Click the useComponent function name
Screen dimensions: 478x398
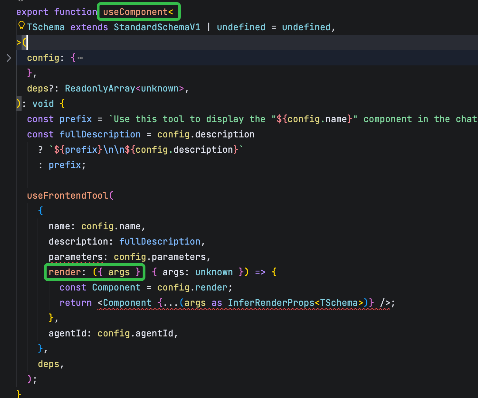click(x=135, y=12)
